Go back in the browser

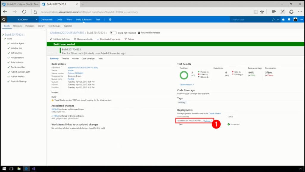5,12
